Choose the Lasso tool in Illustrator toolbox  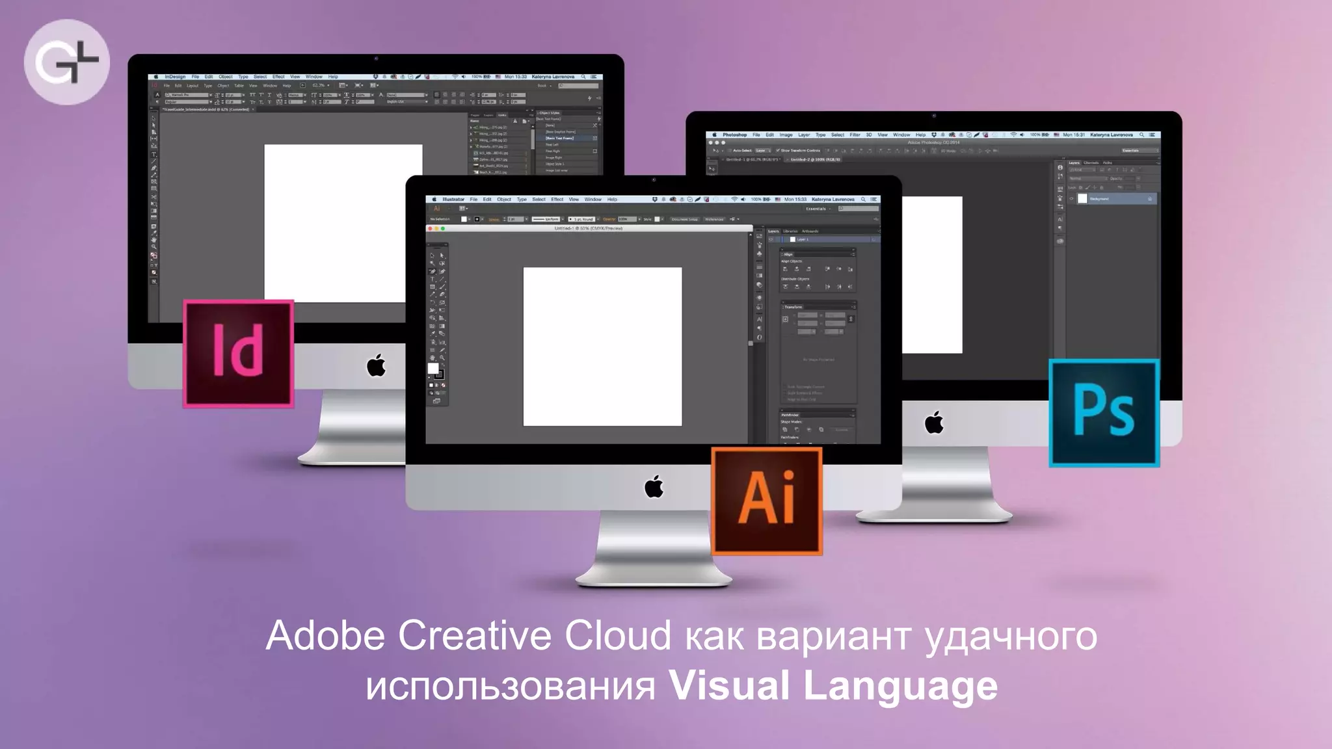(x=442, y=263)
